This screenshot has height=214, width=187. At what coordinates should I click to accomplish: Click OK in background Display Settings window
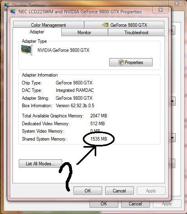[104, 204]
